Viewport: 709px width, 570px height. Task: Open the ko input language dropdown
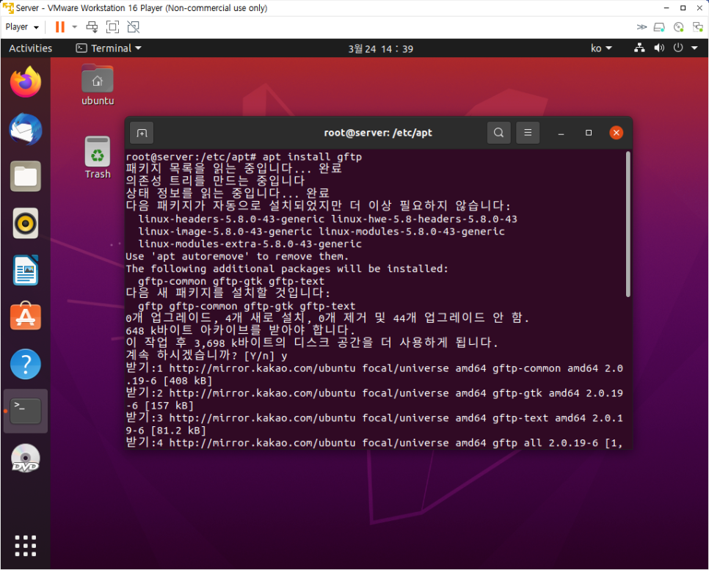601,48
